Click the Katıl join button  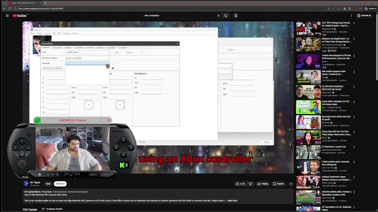(48, 184)
